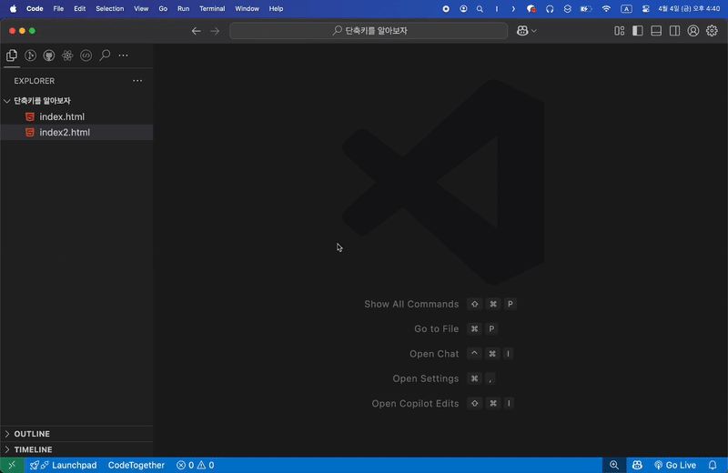Open the Copilot dropdown chevron

coord(534,31)
